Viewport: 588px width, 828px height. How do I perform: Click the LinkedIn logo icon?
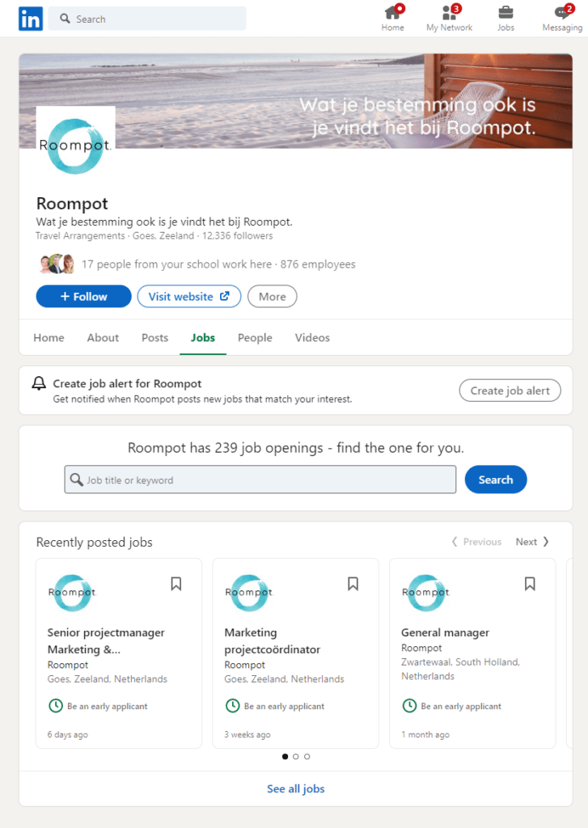click(x=31, y=19)
